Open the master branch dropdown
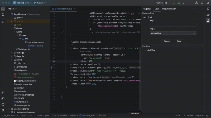211x118 pixels. click(x=40, y=3)
